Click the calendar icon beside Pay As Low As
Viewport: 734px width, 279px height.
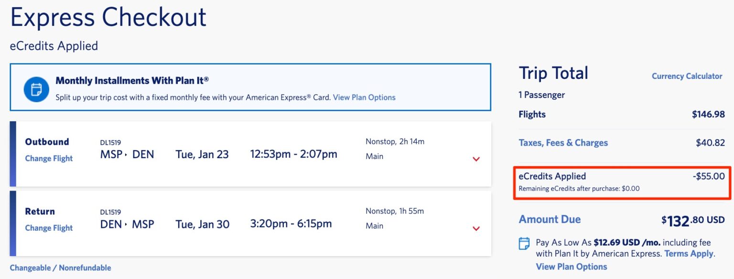tap(524, 243)
